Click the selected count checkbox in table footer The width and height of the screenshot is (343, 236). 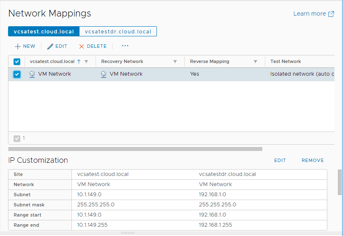[x=17, y=138]
